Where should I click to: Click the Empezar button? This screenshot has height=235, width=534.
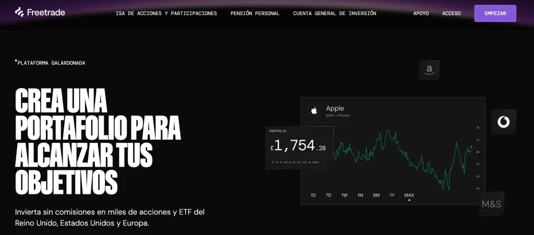(495, 14)
